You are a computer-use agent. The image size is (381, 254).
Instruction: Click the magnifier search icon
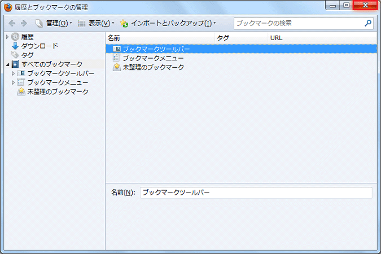point(368,23)
